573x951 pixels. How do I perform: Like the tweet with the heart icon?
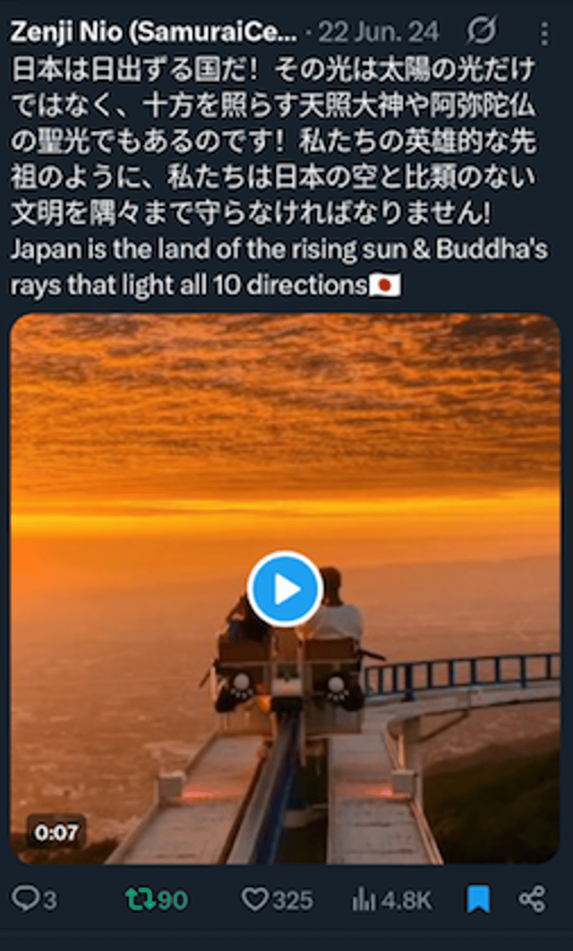(256, 899)
